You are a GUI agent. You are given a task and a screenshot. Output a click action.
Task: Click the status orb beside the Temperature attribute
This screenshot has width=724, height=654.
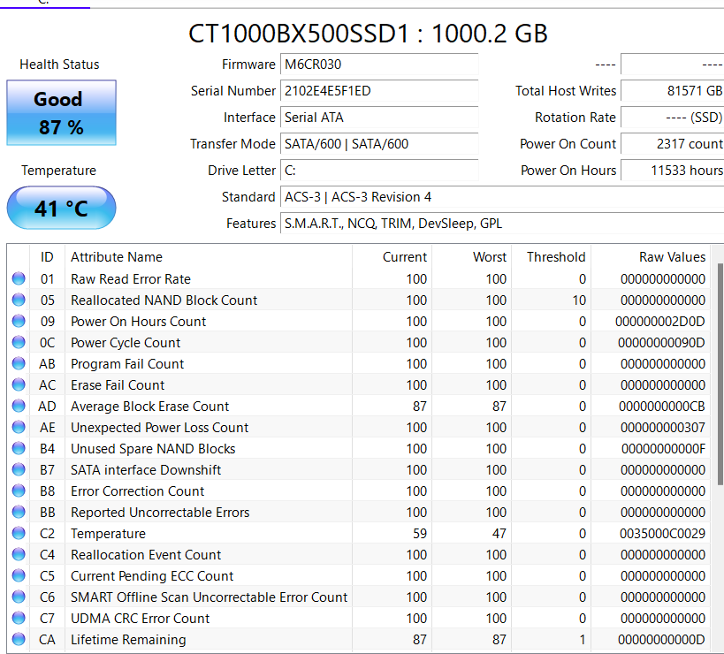tap(19, 534)
